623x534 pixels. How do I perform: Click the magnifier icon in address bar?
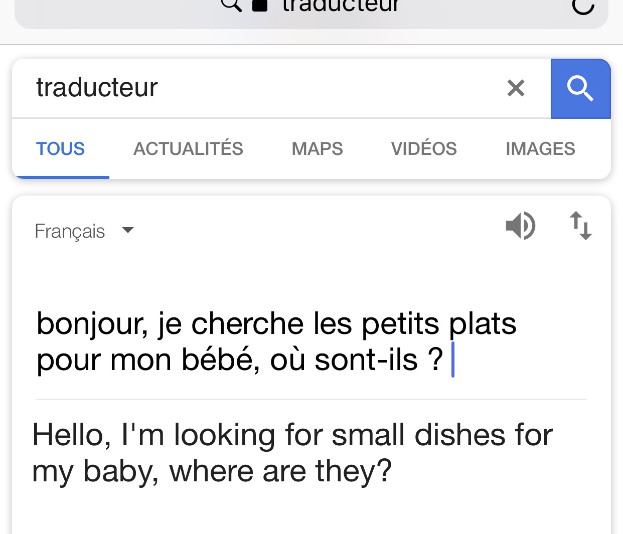coord(231,5)
